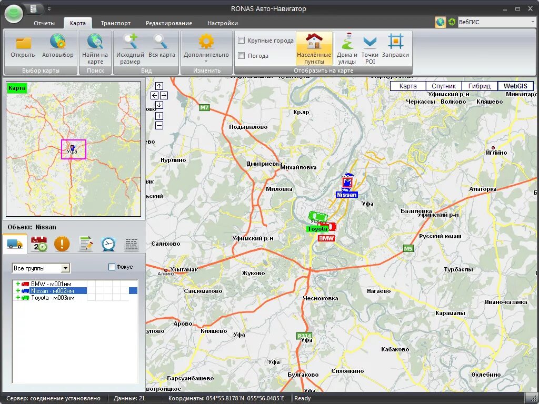
Task: Click the Nissan vehicle marker on map
Action: click(x=347, y=183)
